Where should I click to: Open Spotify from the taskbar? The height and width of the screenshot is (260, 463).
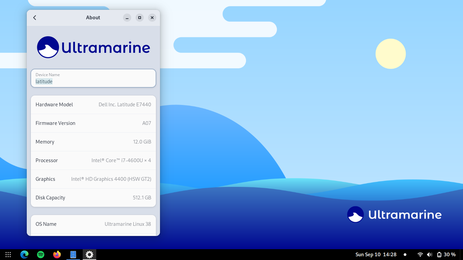41,255
